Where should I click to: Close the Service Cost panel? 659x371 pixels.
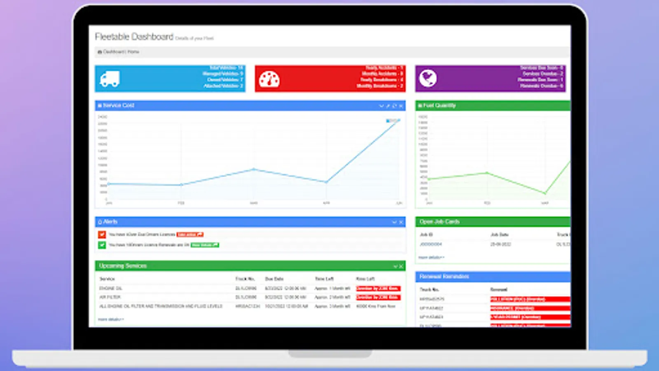click(x=401, y=106)
